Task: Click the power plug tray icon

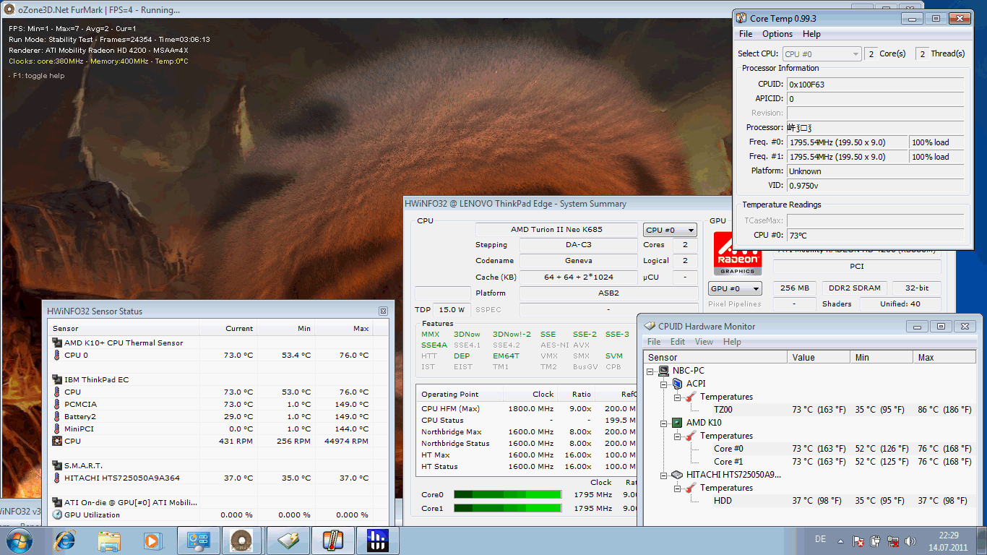Action: click(x=876, y=541)
